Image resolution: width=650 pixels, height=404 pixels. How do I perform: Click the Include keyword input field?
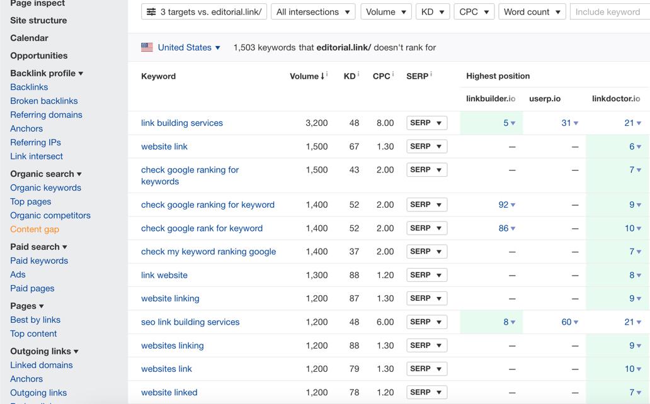tap(610, 12)
